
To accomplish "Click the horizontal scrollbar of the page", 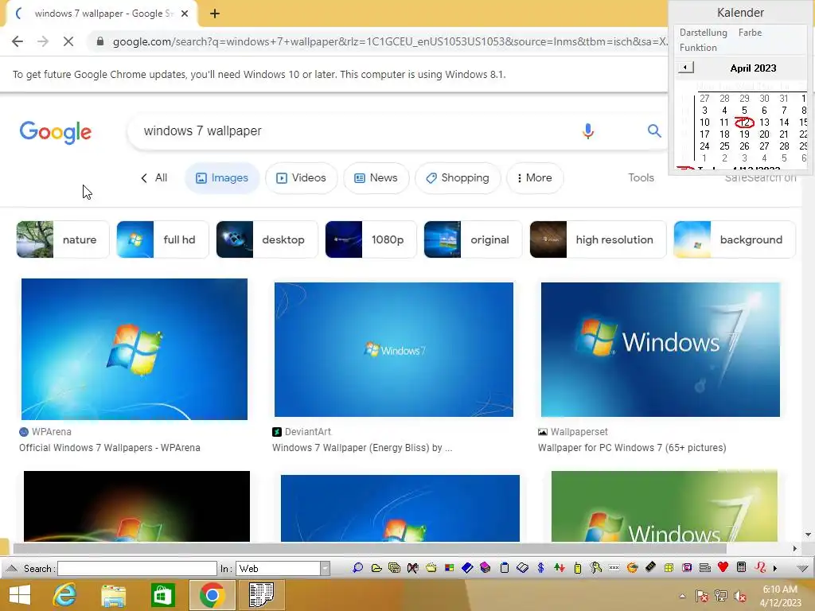I will tap(369, 549).
